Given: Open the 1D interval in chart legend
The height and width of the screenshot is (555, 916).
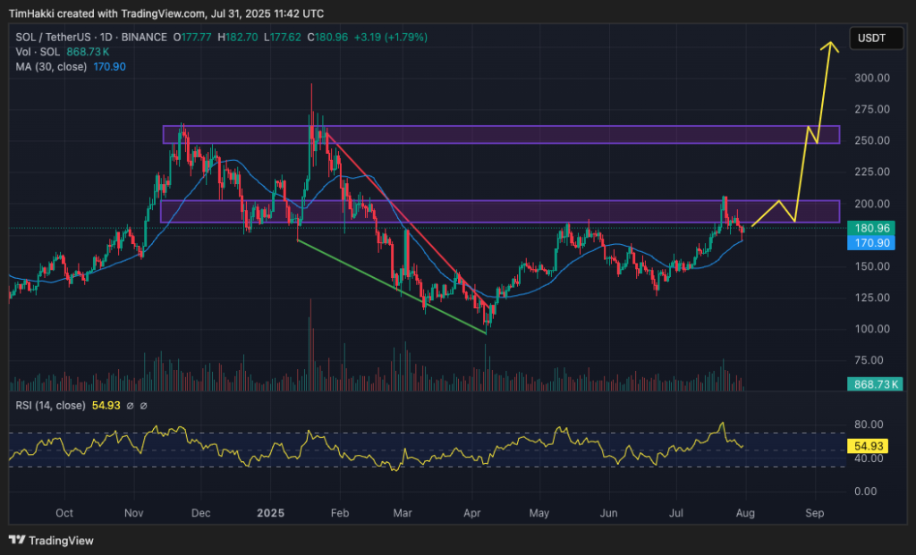Looking at the screenshot, I should [x=105, y=38].
